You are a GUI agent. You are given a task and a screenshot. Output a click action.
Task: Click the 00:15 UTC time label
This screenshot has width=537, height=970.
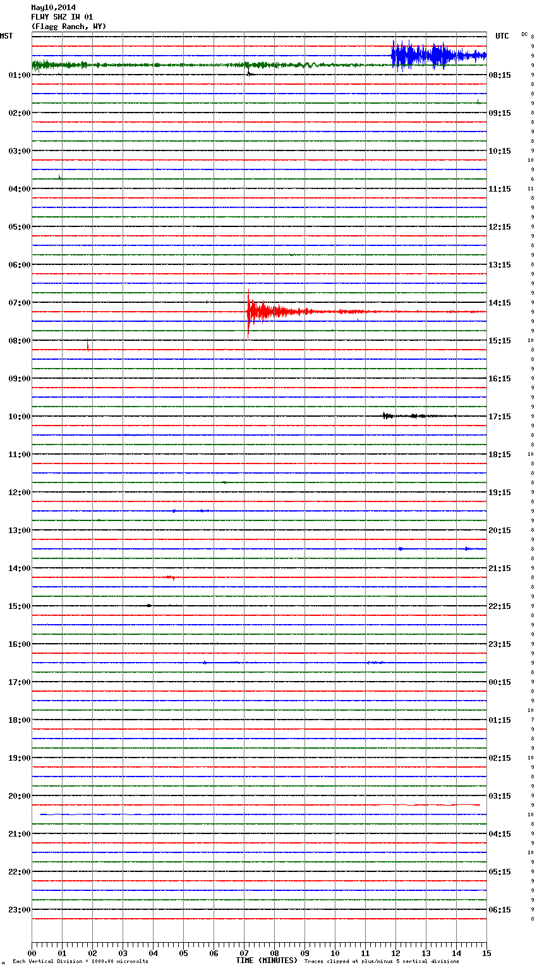500,682
